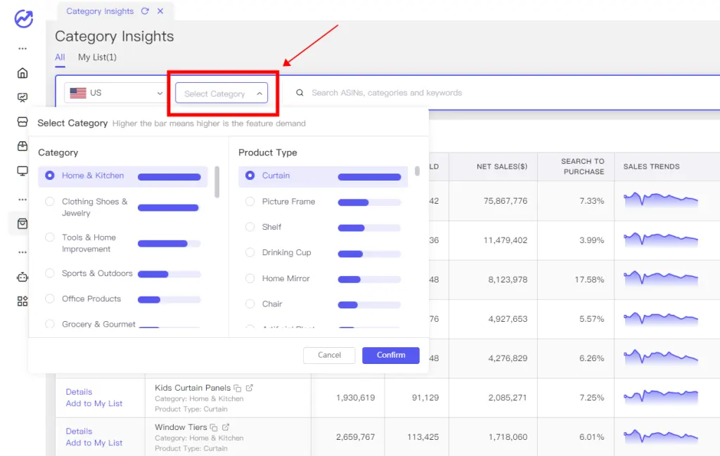Open the home icon in sidebar
Viewport: 720px width, 456px height.
tap(22, 73)
